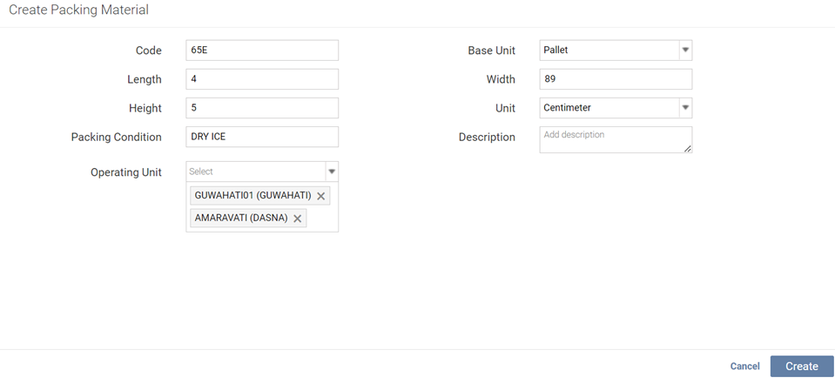The height and width of the screenshot is (384, 835).
Task: Open the Base Unit dropdown arrow
Action: 685,51
